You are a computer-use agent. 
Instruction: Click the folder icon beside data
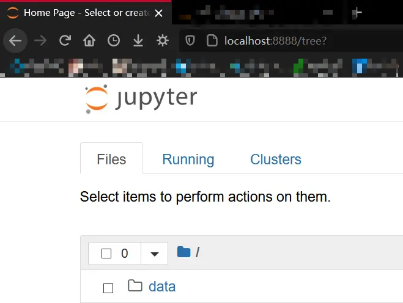pos(135,286)
